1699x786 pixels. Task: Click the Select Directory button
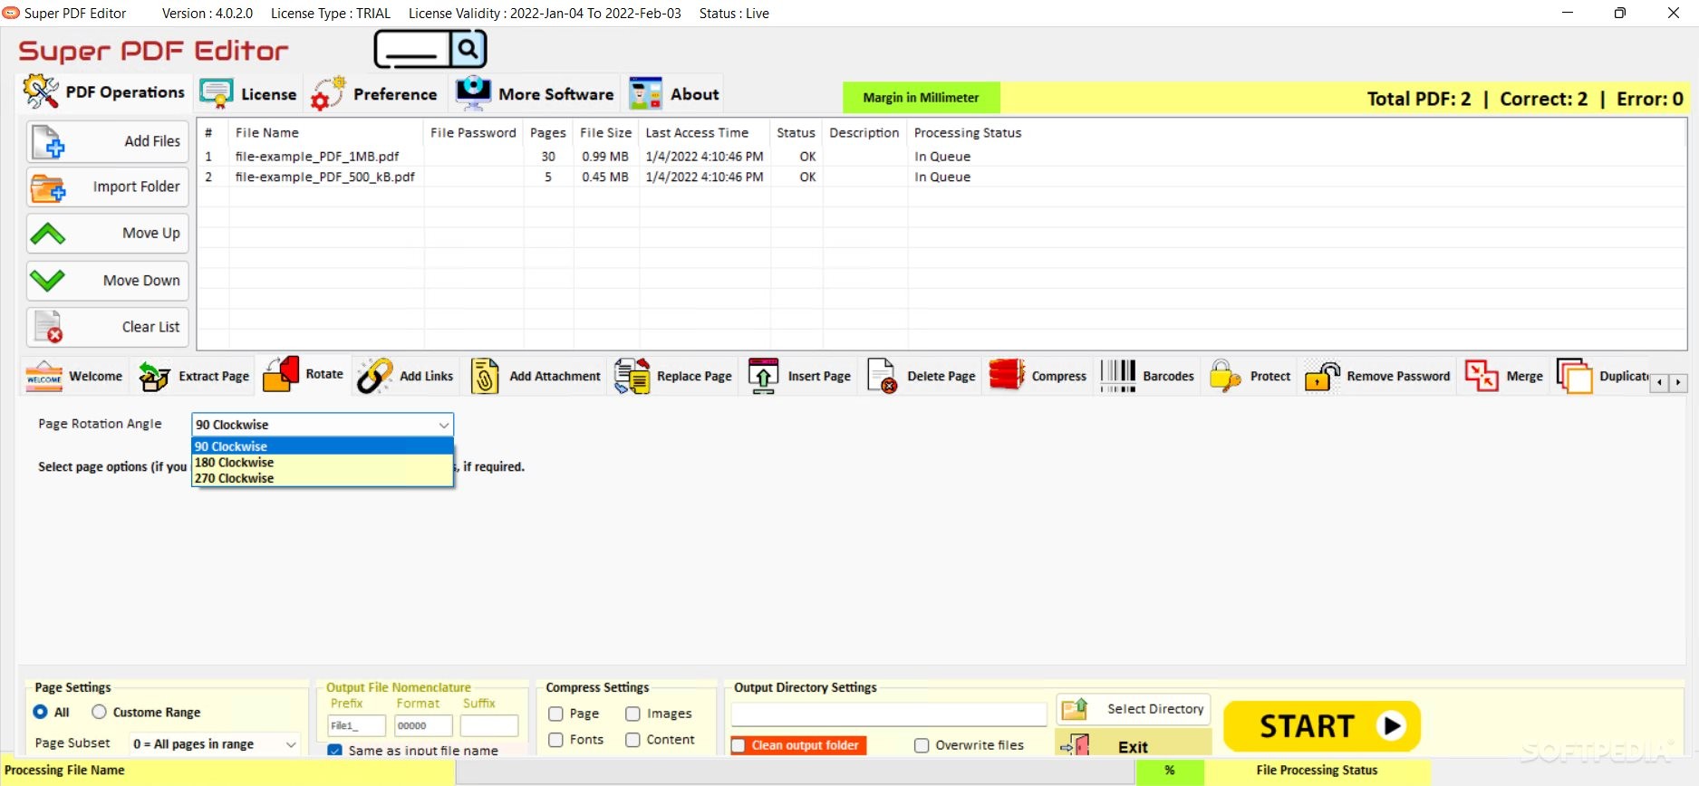[1134, 709]
